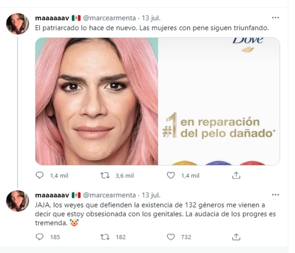Viewport: 295px width, 253px height.
Task: Open the three-dot menu on the first tweet
Action: 275,18
